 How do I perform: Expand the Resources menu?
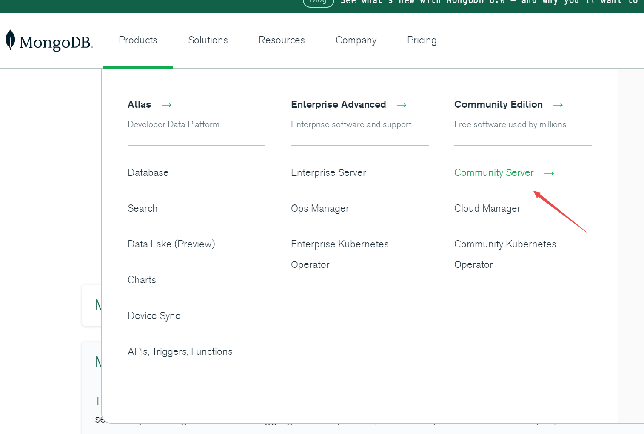point(282,40)
